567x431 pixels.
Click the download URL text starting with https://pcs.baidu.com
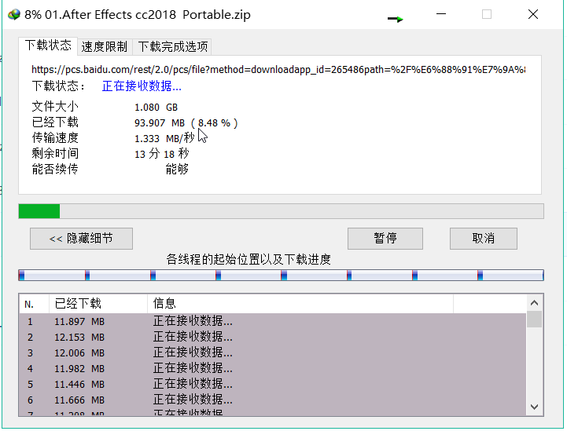pyautogui.click(x=278, y=69)
